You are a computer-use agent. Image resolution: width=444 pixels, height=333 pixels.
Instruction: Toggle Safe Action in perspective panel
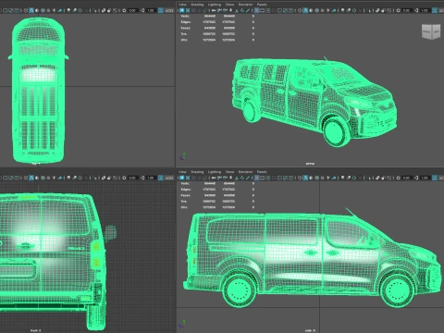coord(285,10)
